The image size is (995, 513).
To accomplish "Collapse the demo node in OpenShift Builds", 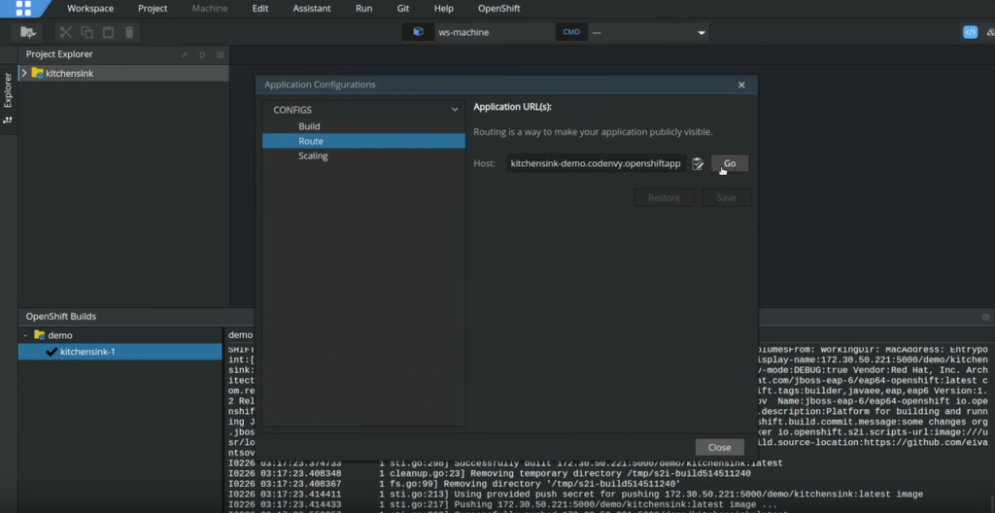I will point(24,335).
